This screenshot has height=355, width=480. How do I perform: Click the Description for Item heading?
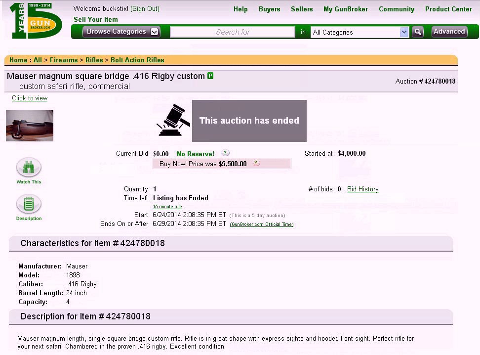point(85,316)
